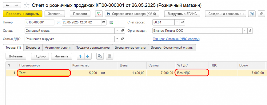
Task: Go forward with the right arrow
Action: click(17, 5)
